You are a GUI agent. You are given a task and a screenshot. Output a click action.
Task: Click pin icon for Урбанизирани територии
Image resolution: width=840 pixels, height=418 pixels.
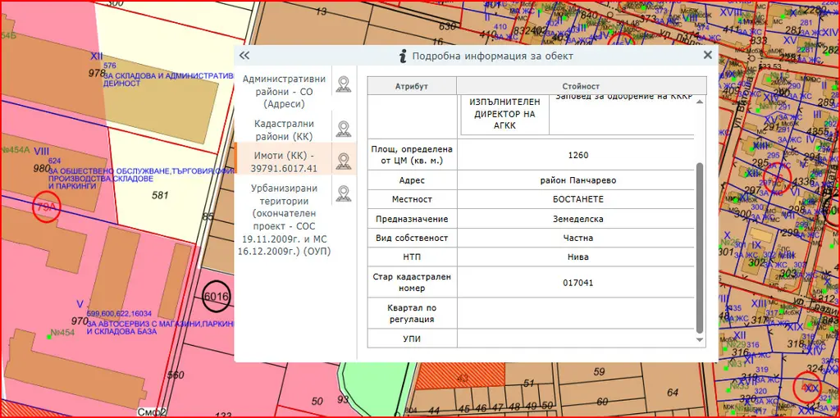click(344, 194)
